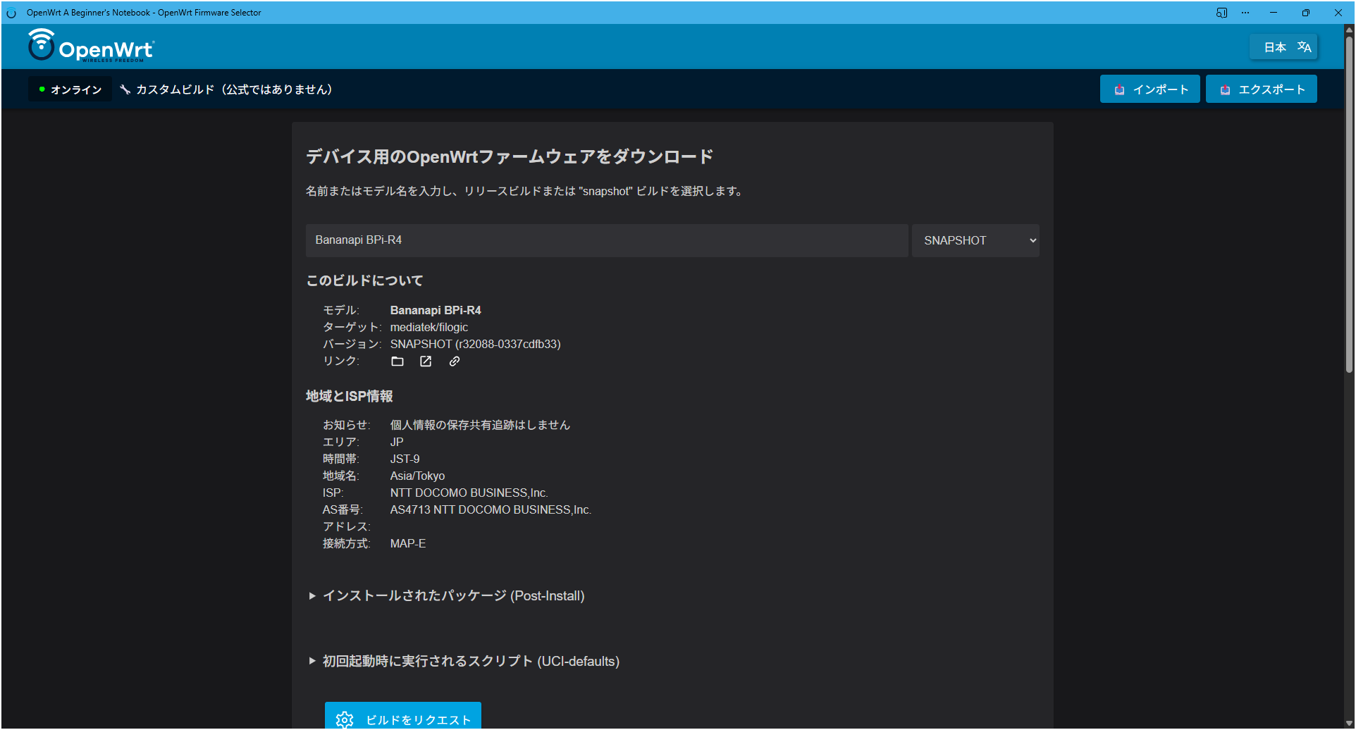Click the ビルドをリクエスト button
Viewport: 1356px width, 730px height.
(403, 716)
